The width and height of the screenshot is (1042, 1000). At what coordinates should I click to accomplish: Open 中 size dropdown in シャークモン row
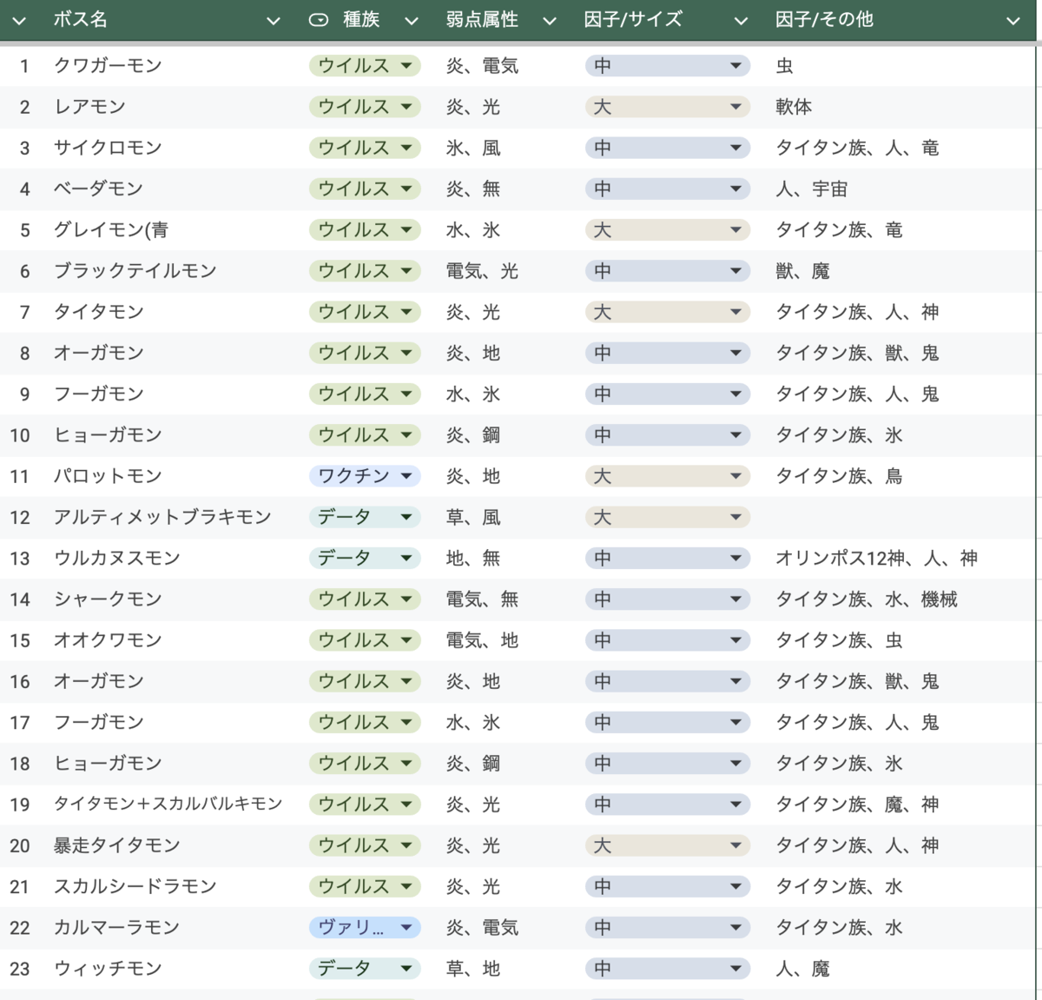[x=667, y=599]
